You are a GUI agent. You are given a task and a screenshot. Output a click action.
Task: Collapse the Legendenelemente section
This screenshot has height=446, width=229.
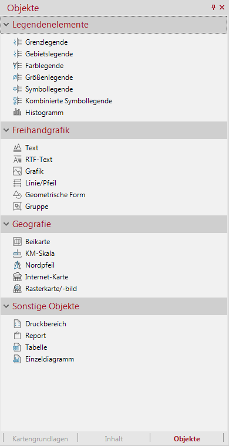pyautogui.click(x=6, y=25)
